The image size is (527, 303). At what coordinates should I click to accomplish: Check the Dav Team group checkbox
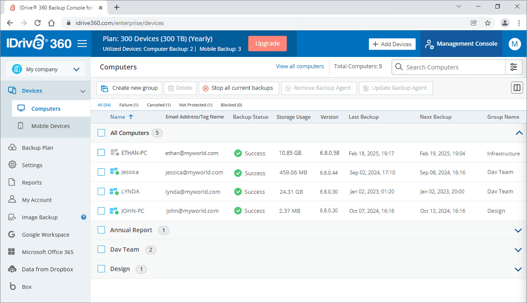click(101, 249)
